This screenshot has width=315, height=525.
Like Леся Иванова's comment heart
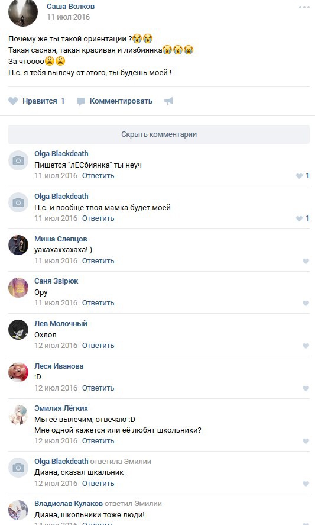306,388
